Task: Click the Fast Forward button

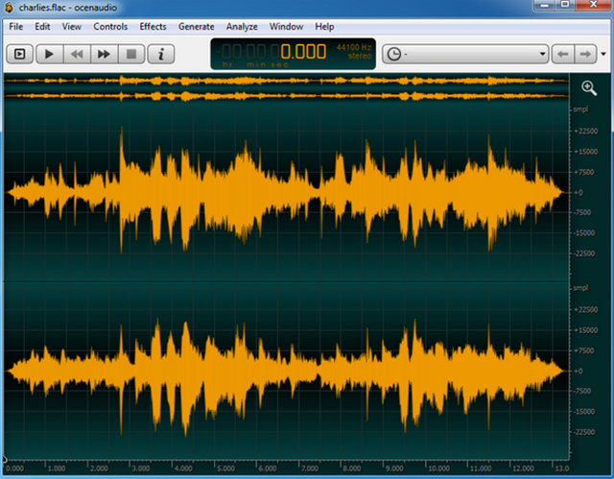Action: pyautogui.click(x=104, y=54)
